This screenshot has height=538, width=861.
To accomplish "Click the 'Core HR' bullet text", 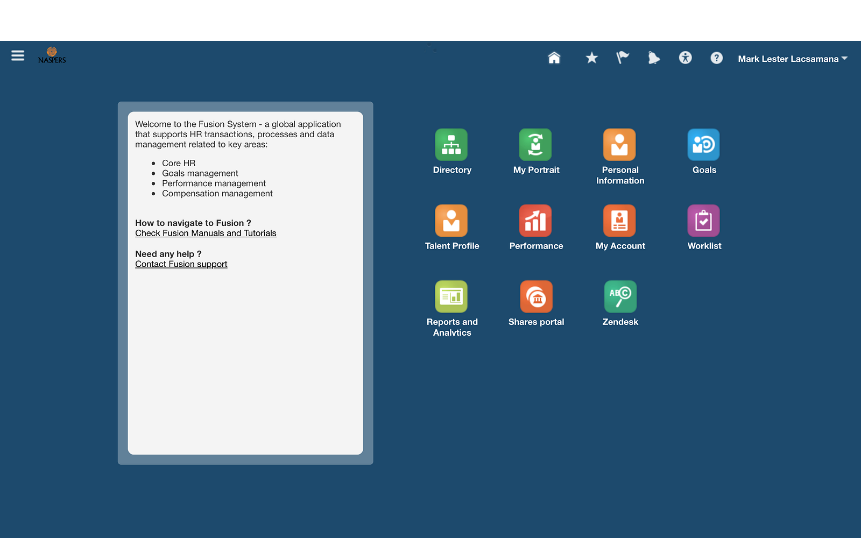I will click(179, 163).
